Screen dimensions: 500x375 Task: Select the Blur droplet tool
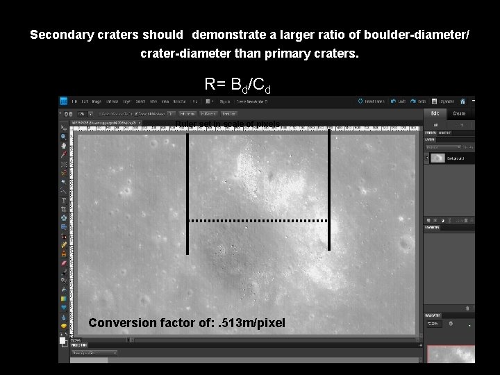click(x=63, y=317)
